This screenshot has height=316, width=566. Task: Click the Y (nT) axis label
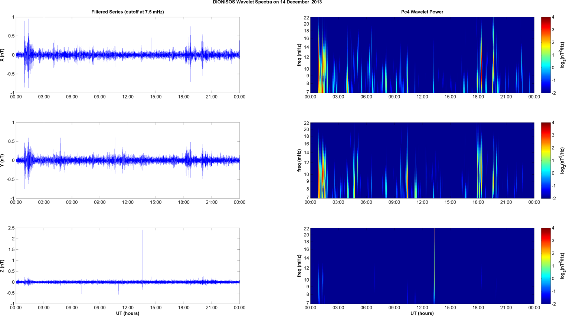click(x=3, y=160)
